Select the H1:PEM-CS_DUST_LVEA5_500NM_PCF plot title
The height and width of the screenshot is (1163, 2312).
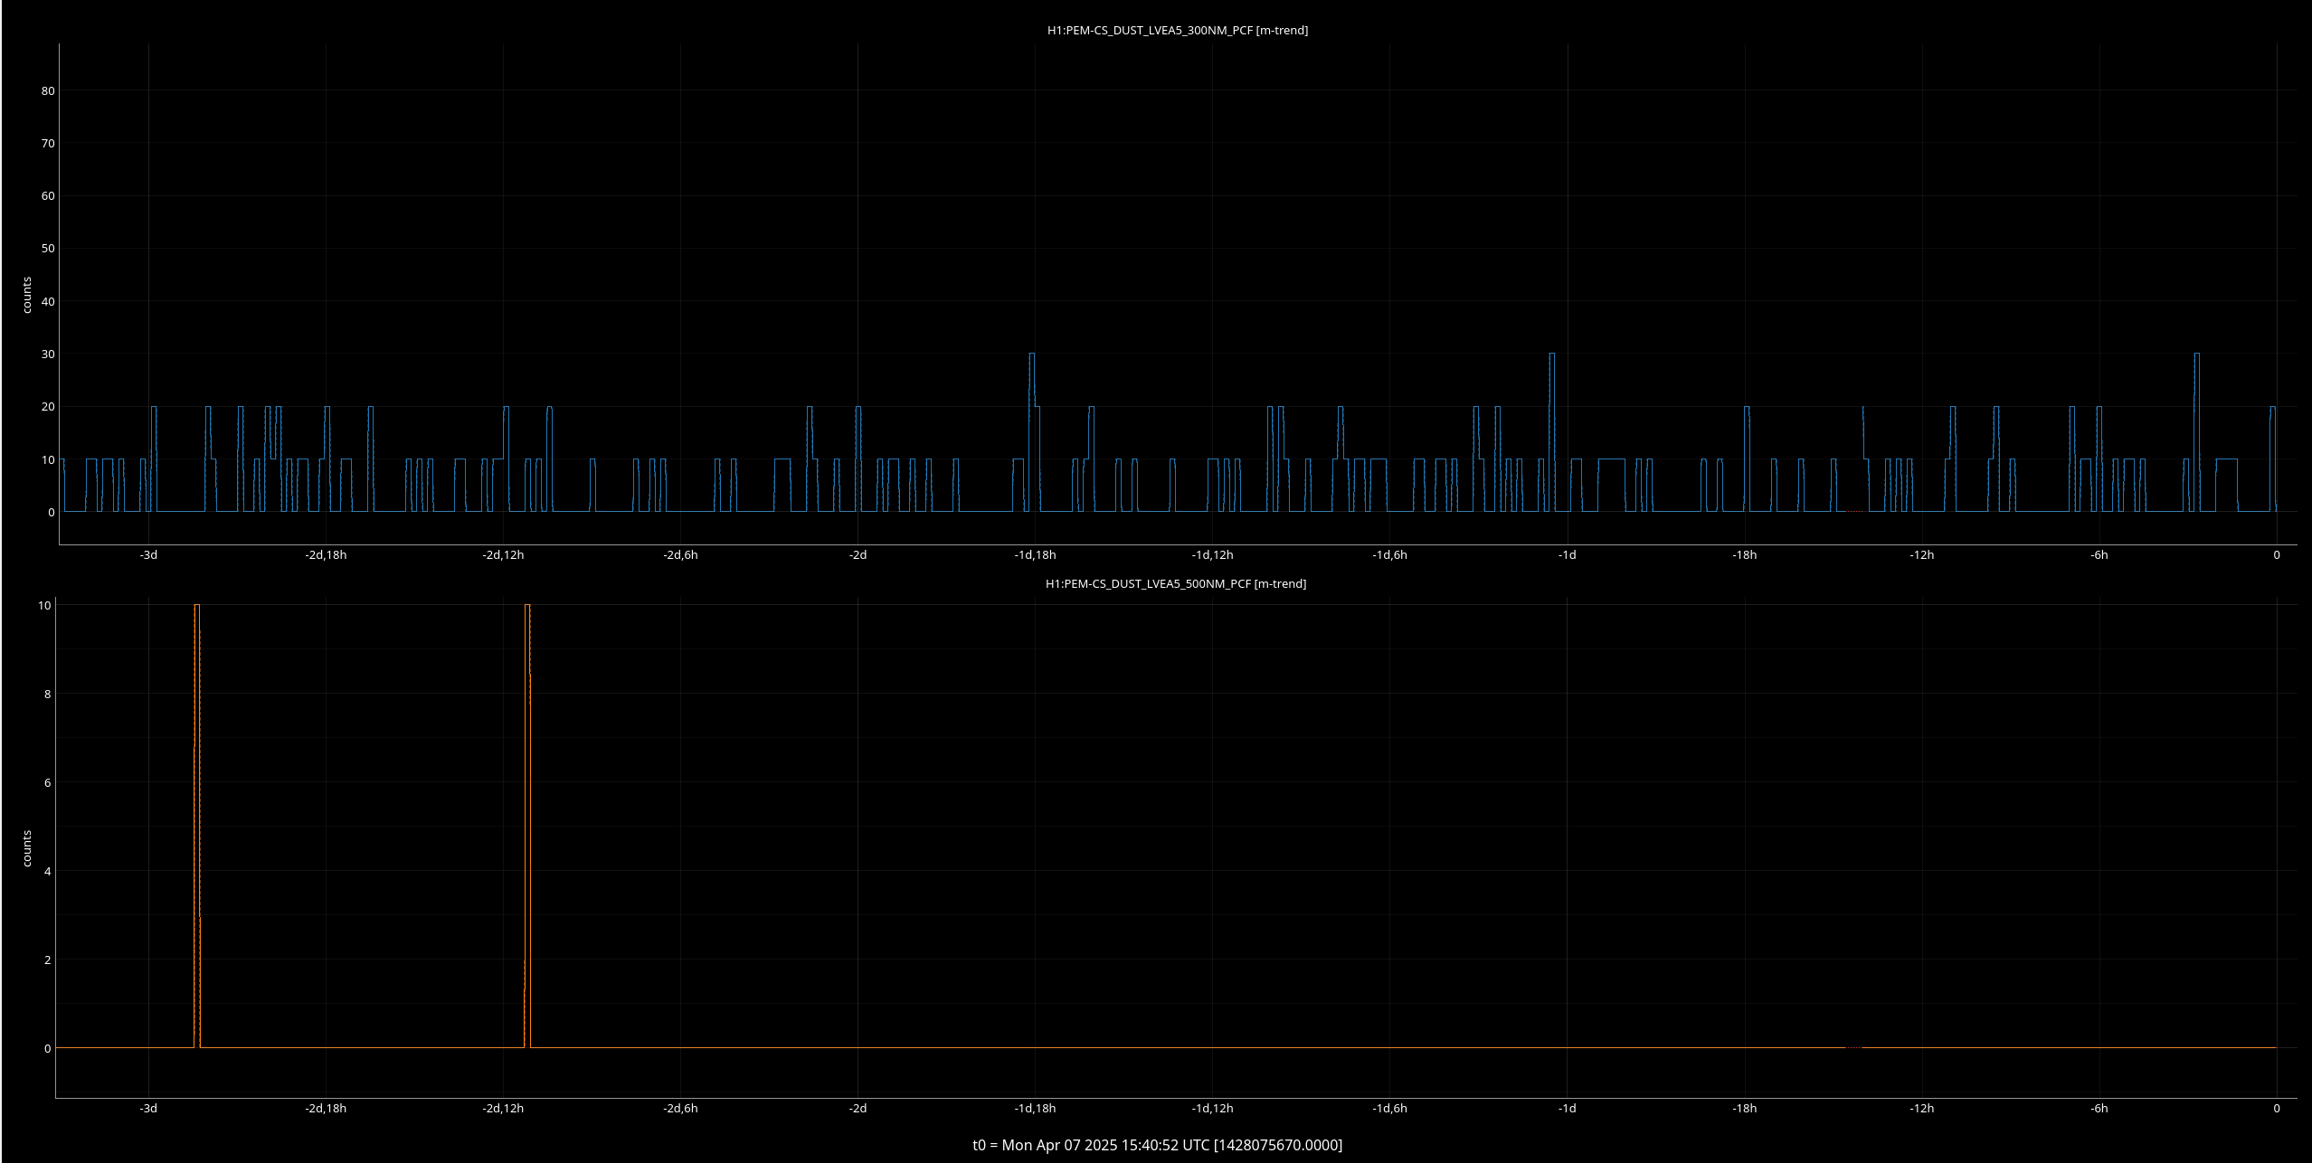(x=1176, y=583)
